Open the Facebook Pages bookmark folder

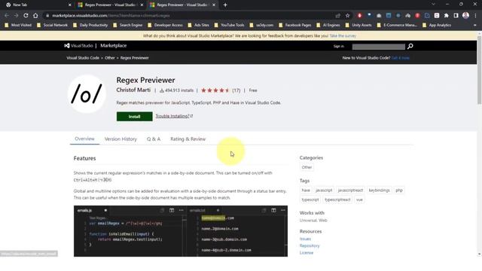pyautogui.click(x=294, y=25)
